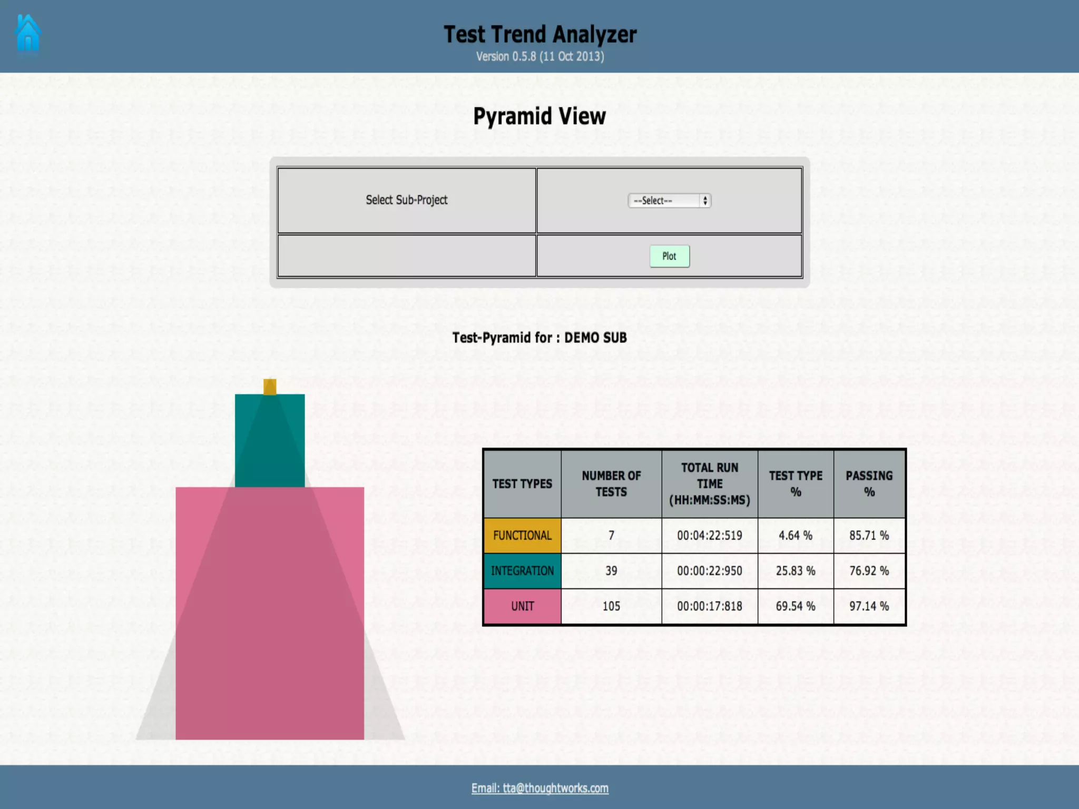The image size is (1079, 809).
Task: Click the 'TEST TYPES' column header
Action: point(522,484)
